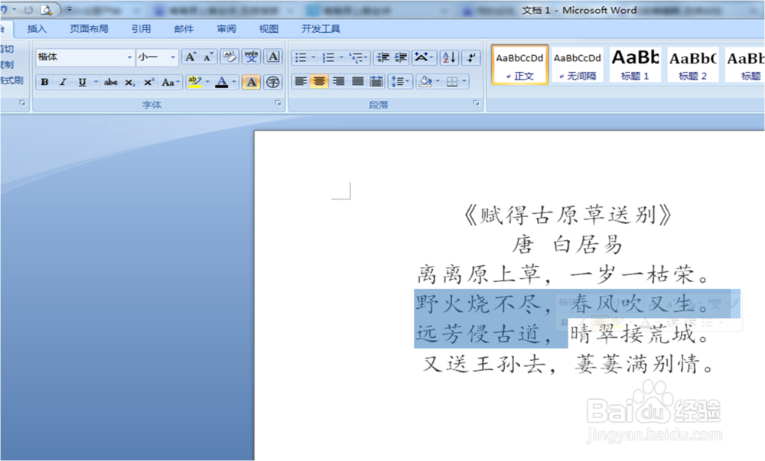
Task: Open the Sort icon in Paragraph group
Action: click(x=449, y=57)
